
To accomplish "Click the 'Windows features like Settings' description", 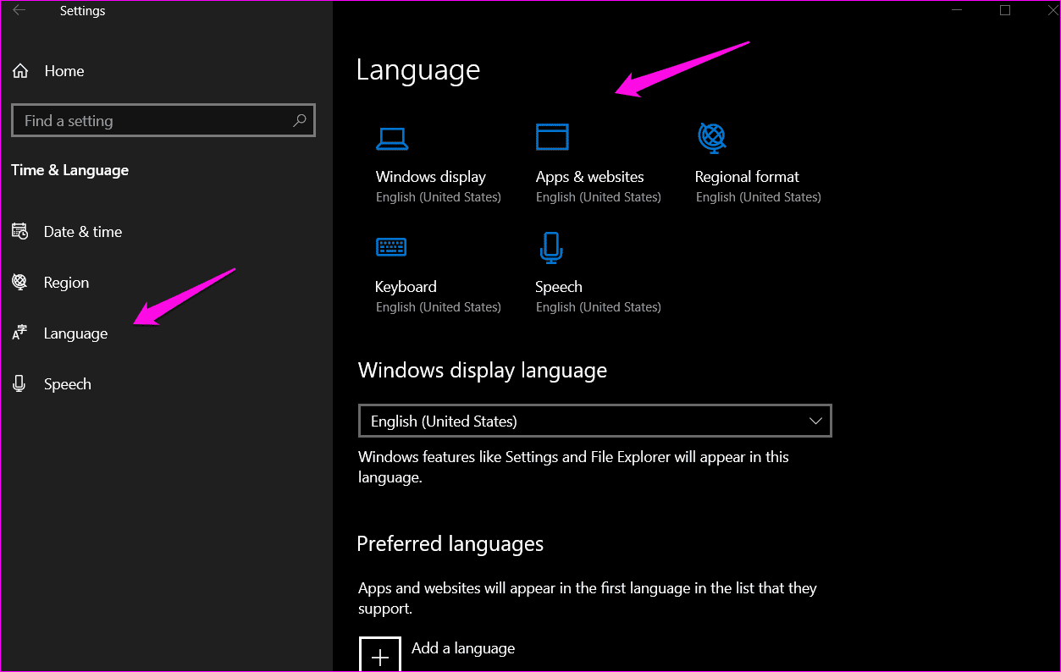I will [574, 467].
